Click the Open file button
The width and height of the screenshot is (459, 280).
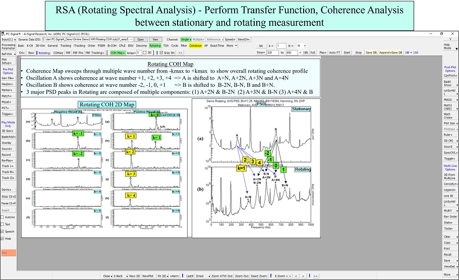[141, 39]
